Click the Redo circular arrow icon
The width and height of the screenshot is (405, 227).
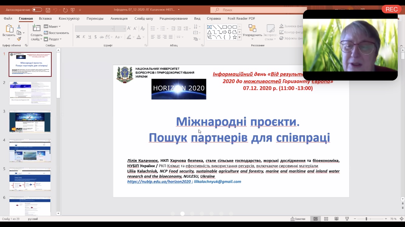pyautogui.click(x=65, y=10)
